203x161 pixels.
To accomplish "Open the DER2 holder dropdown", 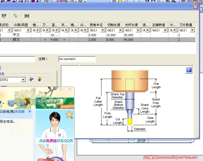I will [23, 80].
